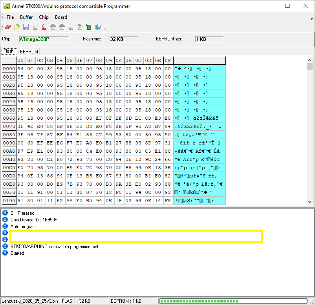Click column header 08
315x305 pixels.
[x=99, y=60]
